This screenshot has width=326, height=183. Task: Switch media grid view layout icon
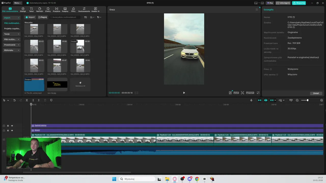click(86, 17)
